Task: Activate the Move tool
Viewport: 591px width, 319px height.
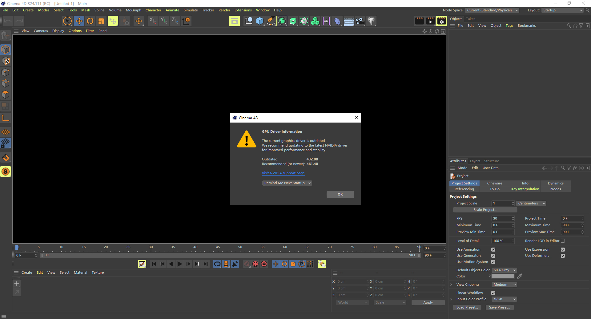Action: (x=79, y=21)
